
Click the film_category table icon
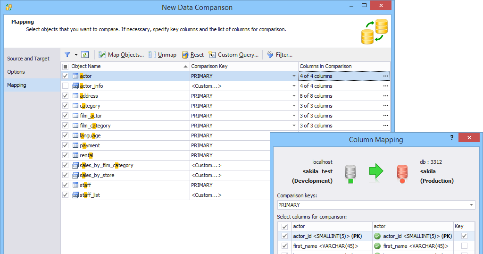coord(75,126)
